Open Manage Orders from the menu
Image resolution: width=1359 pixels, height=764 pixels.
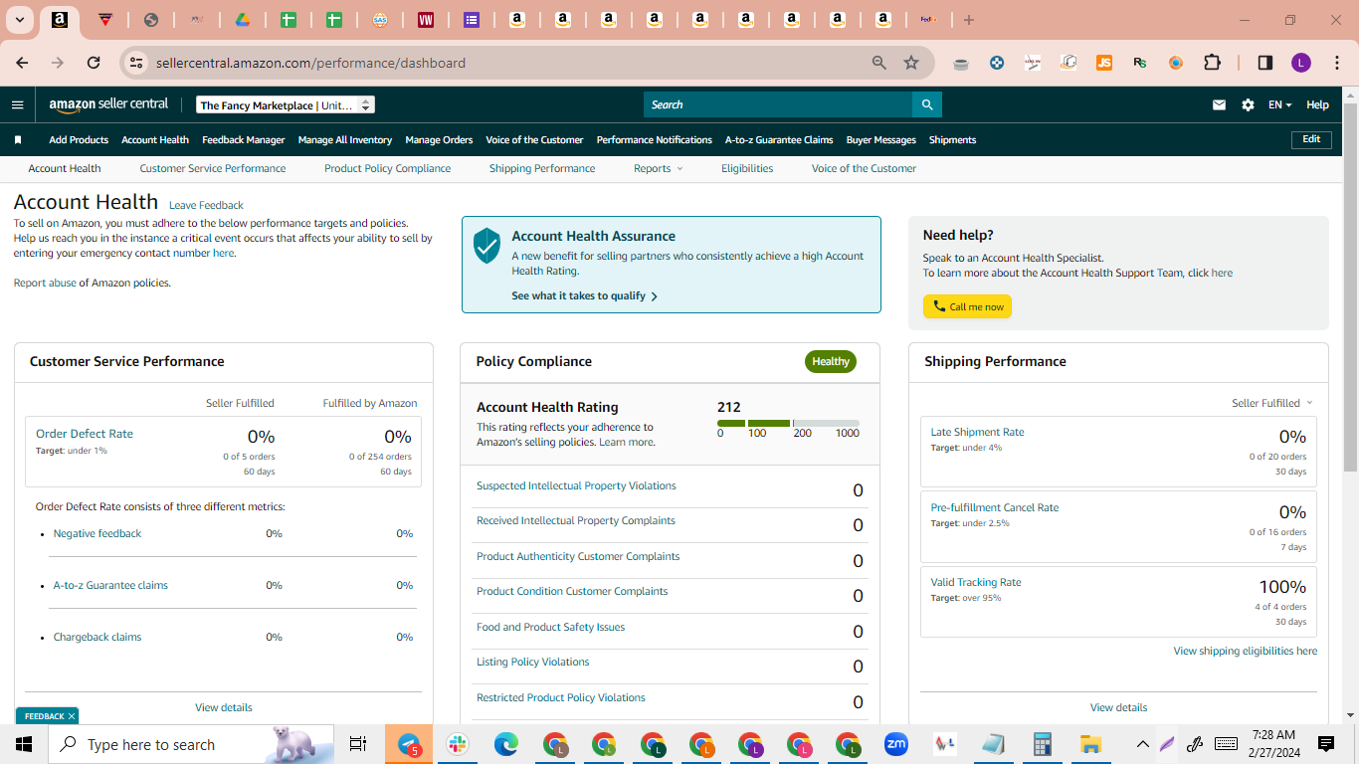pyautogui.click(x=439, y=140)
